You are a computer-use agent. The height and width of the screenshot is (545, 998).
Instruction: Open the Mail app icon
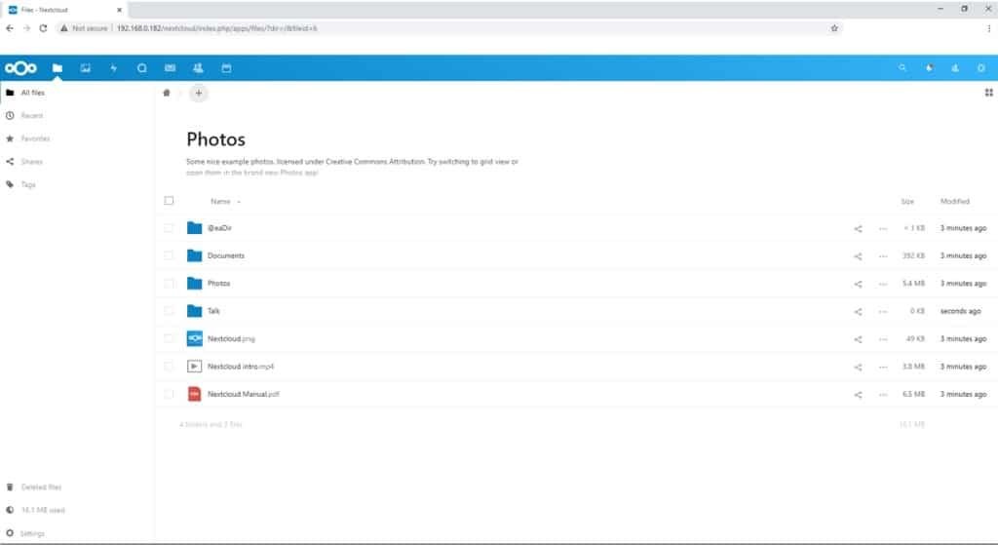170,68
